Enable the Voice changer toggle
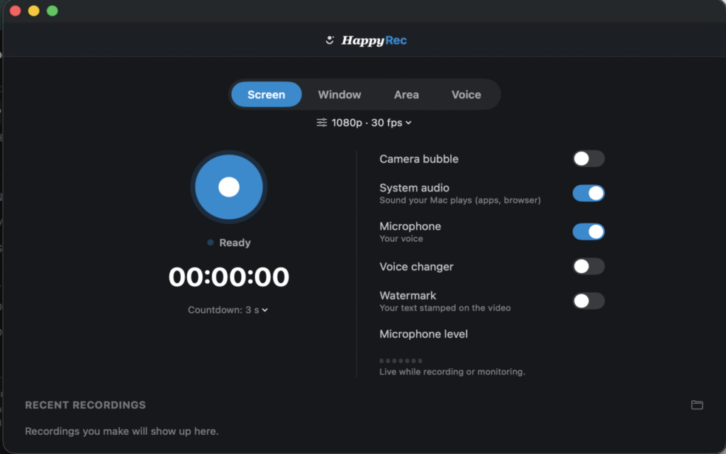The height and width of the screenshot is (454, 726). [x=588, y=267]
